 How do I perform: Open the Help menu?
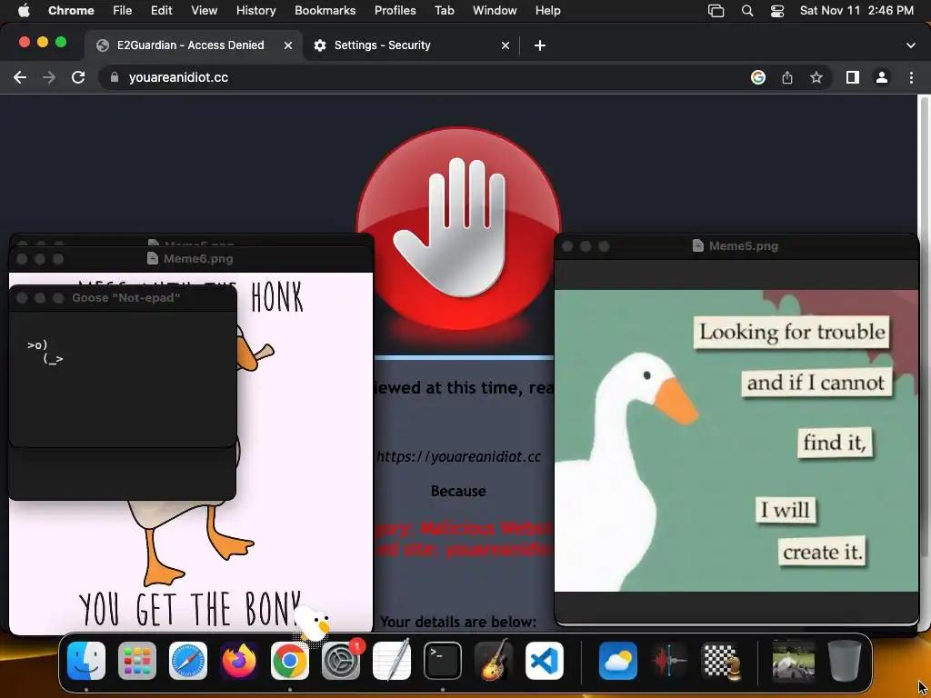pos(547,11)
